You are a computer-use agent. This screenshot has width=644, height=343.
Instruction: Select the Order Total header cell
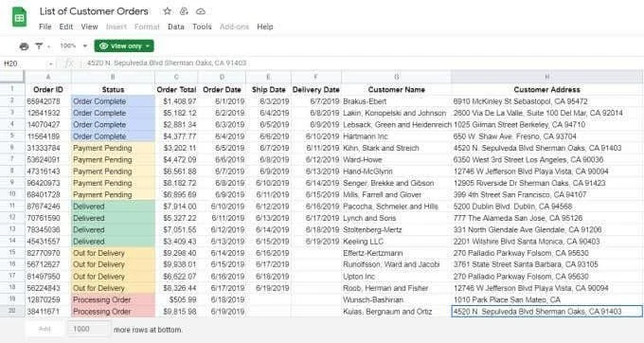click(176, 89)
